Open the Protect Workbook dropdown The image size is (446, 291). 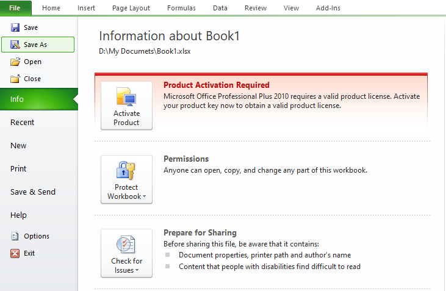click(x=126, y=179)
